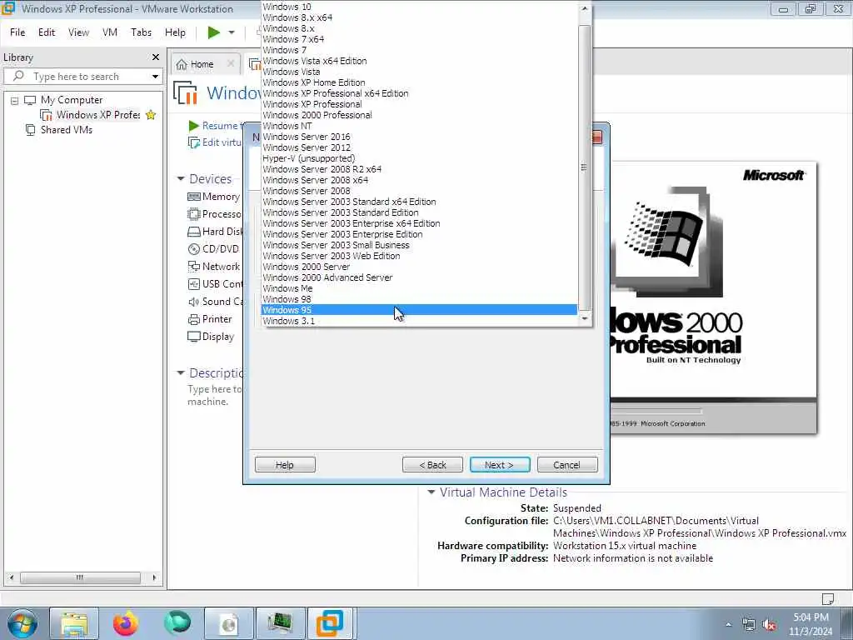The height and width of the screenshot is (640, 853).
Task: Click the muted volume tray icon
Action: (769, 625)
